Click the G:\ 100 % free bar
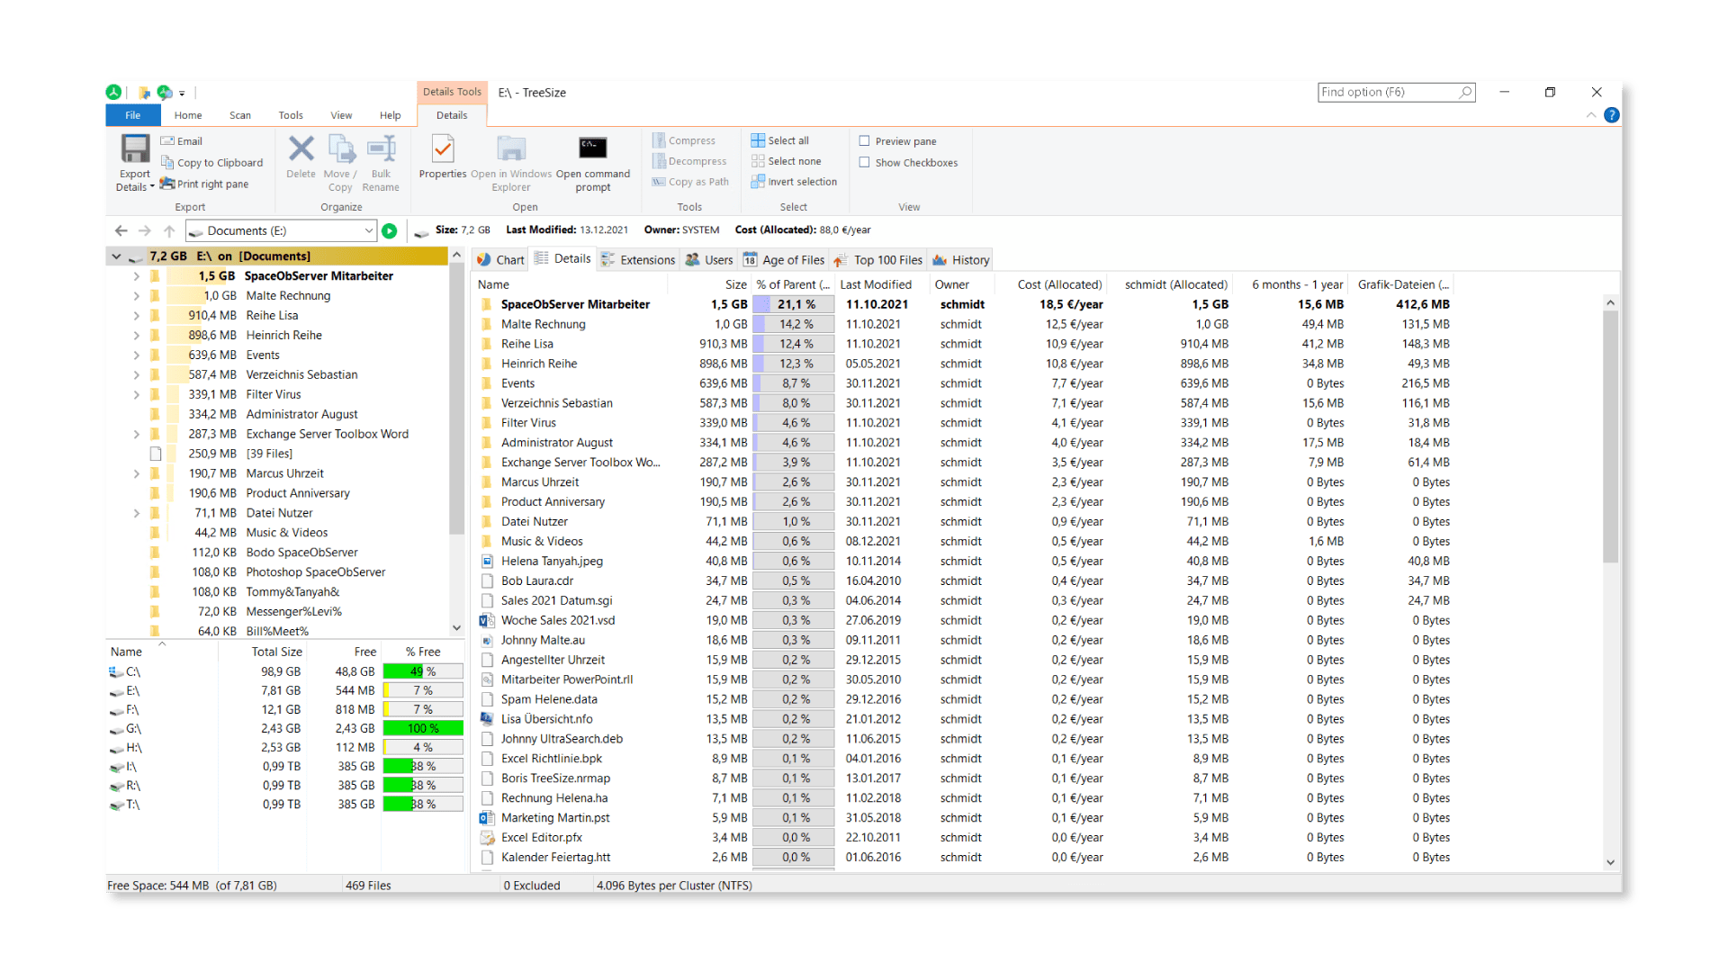Screen dimensions: 1728x972 422,728
